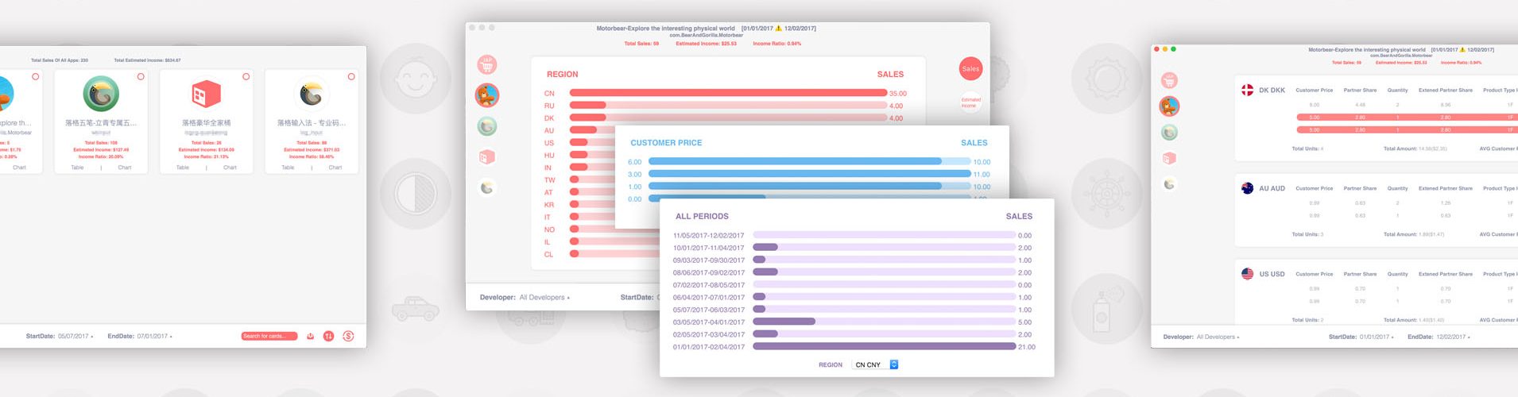Open the All Developers dropdown in the right window

tap(1218, 337)
